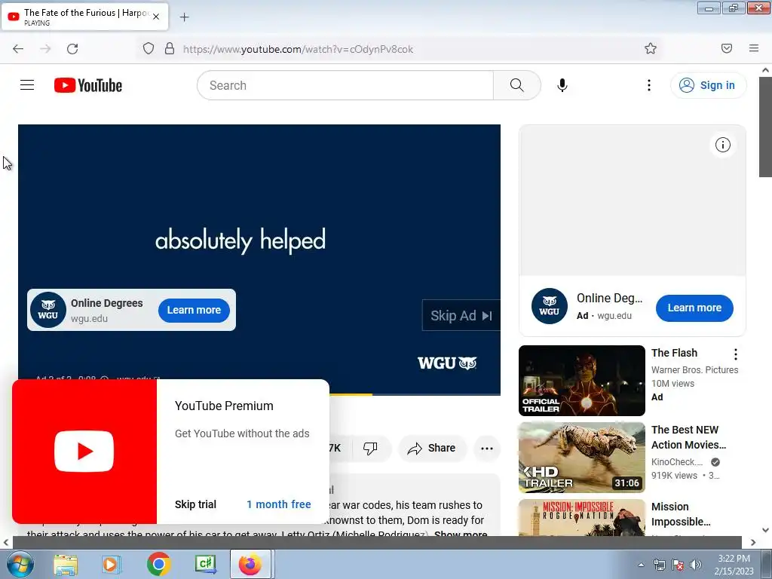Click KinoCheck channel name
This screenshot has height=579, width=772.
pyautogui.click(x=677, y=462)
